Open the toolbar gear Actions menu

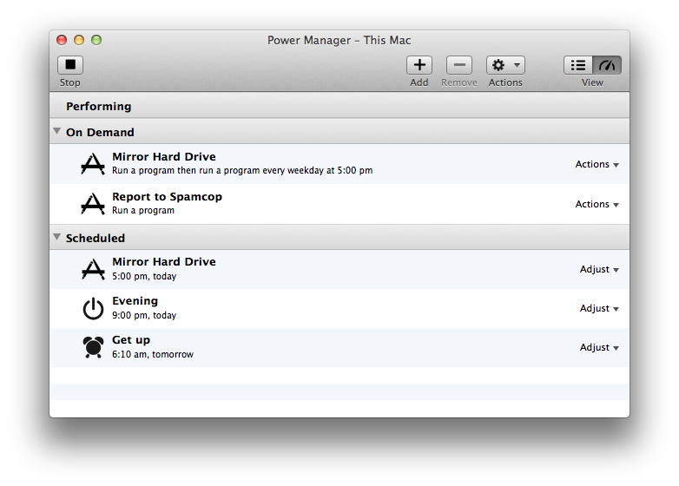[505, 65]
